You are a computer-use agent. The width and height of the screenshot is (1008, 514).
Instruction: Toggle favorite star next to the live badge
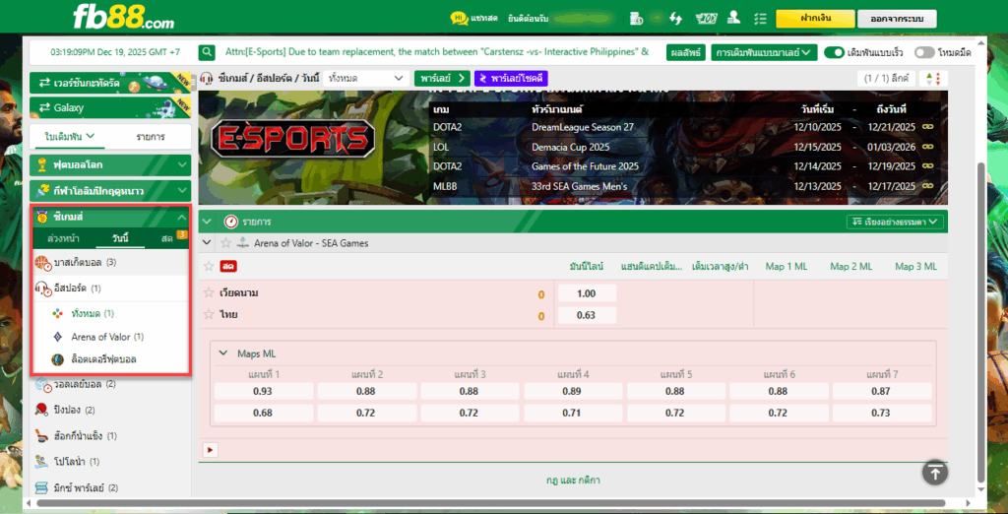[x=209, y=266]
